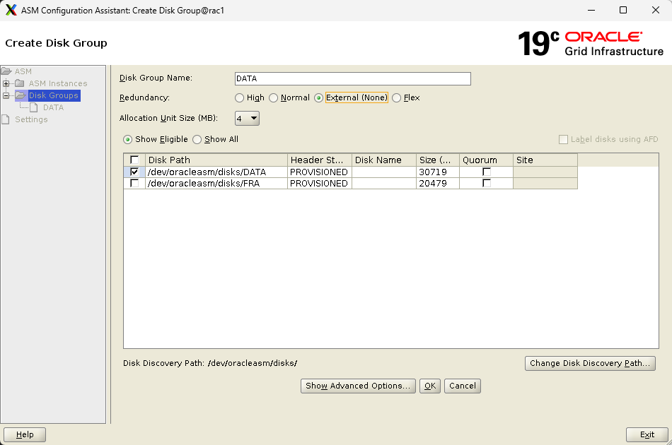
Task: Click the Label disks using AFD checkbox
Action: [564, 139]
